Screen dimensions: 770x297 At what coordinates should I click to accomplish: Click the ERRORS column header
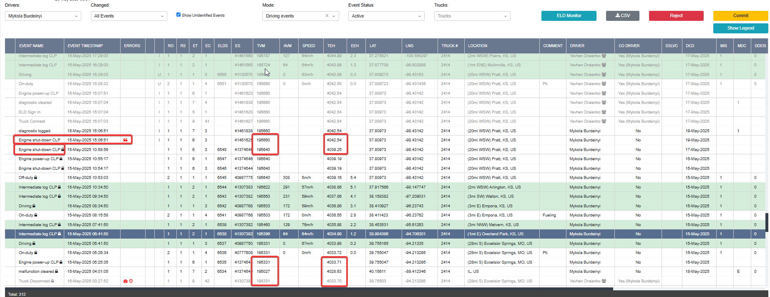coord(132,46)
